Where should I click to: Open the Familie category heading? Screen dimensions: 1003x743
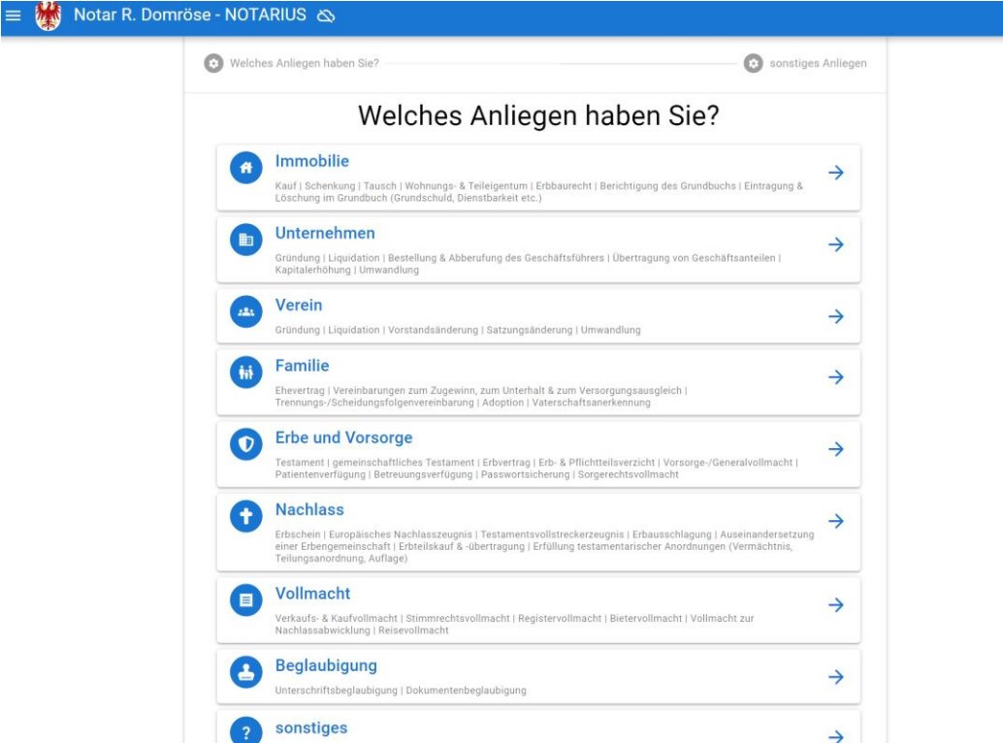[302, 366]
